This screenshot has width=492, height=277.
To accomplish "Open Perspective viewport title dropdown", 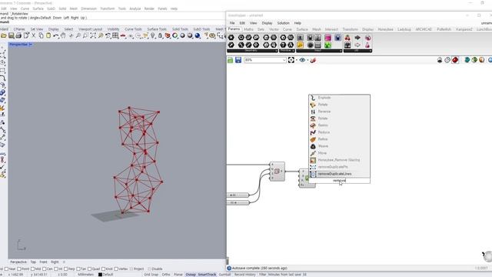I will (x=31, y=45).
